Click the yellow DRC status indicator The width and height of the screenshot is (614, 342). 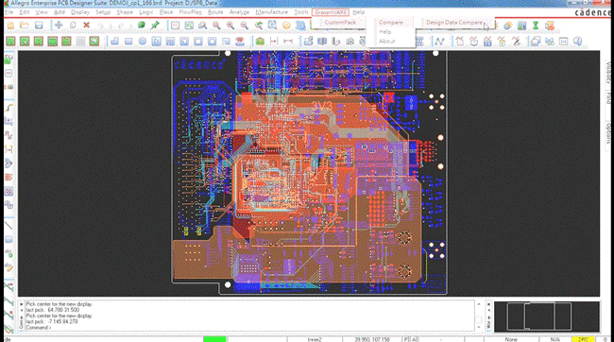tap(583, 339)
